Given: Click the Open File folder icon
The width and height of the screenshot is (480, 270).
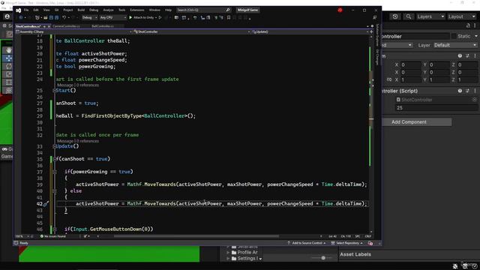Looking at the screenshot, I should 46,18.
